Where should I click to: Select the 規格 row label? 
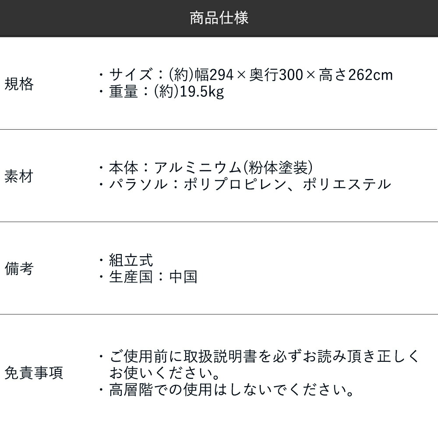[19, 84]
